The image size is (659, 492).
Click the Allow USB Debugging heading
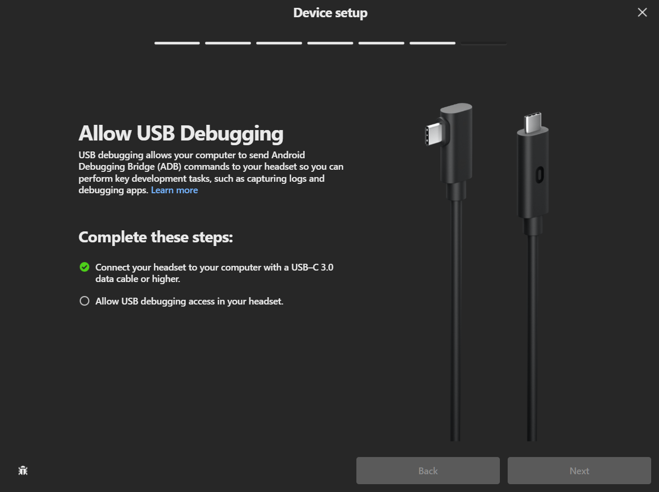(181, 134)
